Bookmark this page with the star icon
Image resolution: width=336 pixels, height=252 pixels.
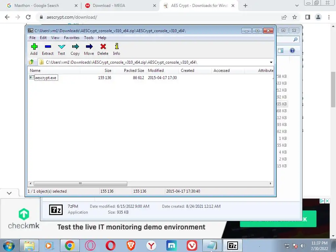(295, 17)
